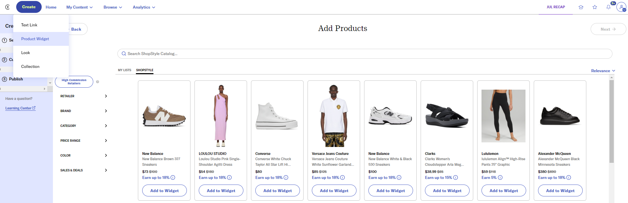Screen dimensions: 628x203
Task: Open the Analytics menu
Action: click(144, 7)
